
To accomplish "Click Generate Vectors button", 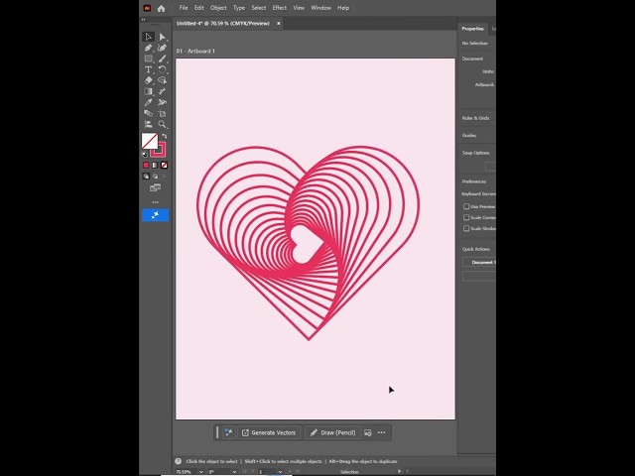I will [269, 432].
